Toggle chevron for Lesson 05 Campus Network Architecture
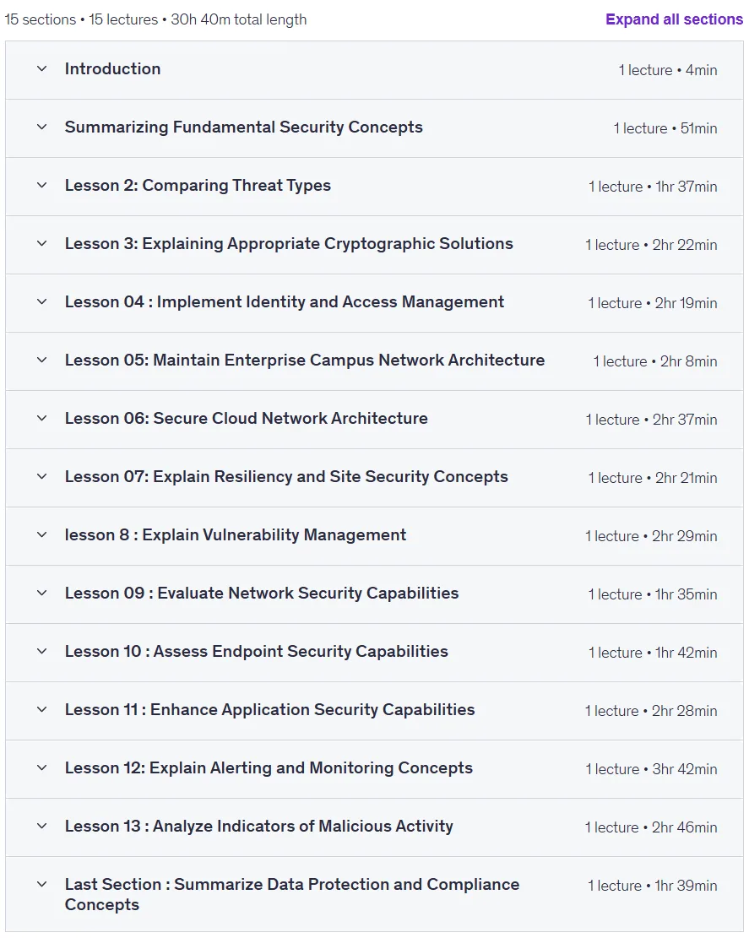 click(x=42, y=361)
